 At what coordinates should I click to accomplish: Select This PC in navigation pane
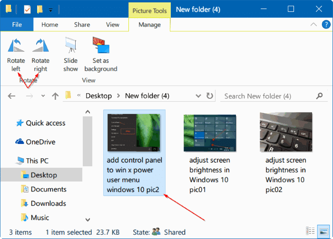pos(32,161)
